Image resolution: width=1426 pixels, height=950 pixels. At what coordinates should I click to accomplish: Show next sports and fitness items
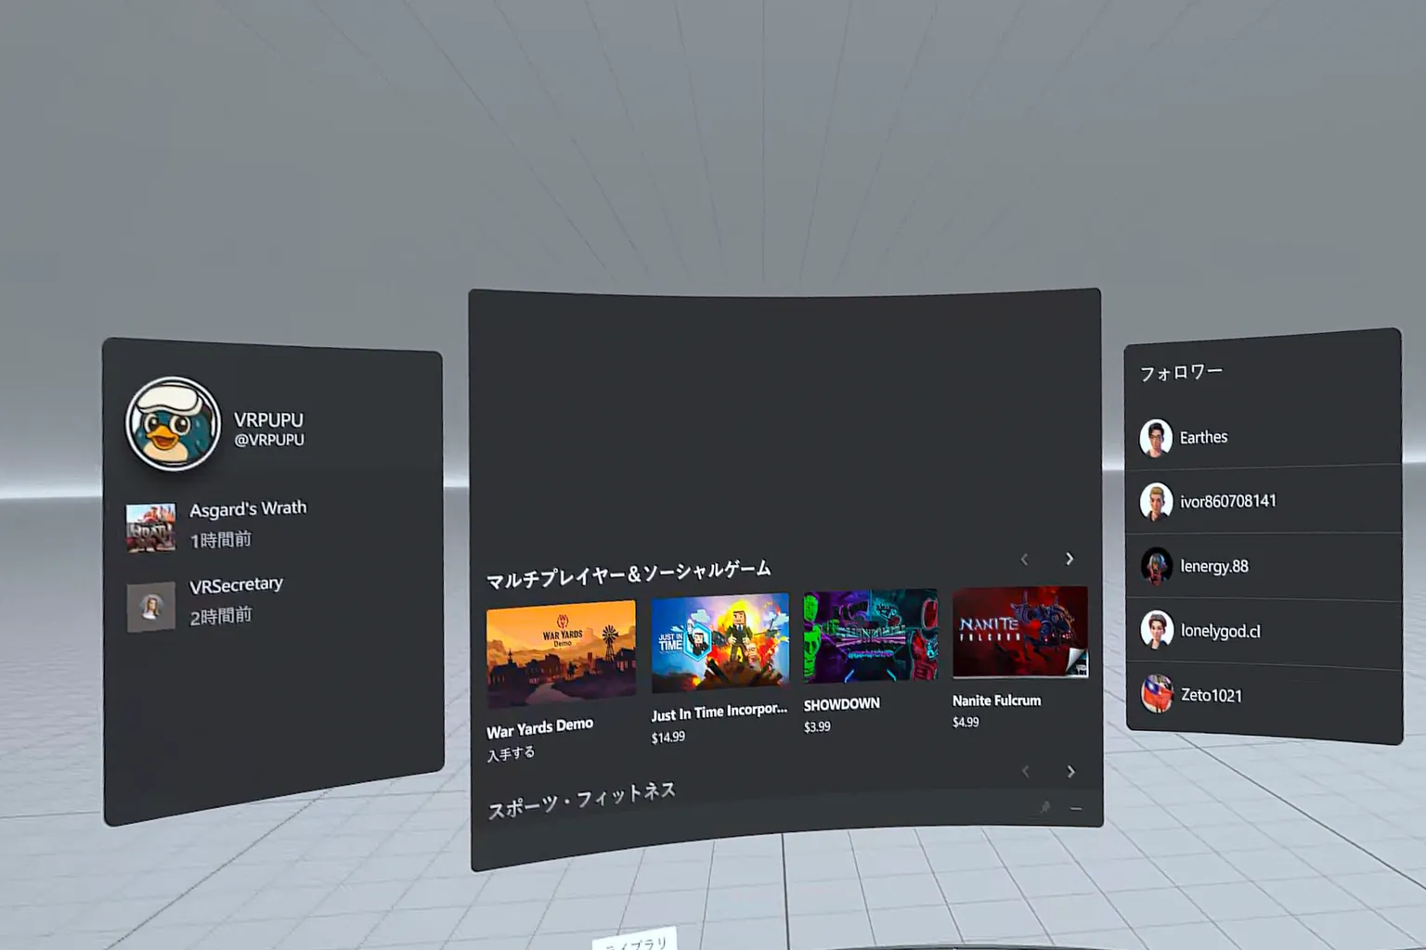point(1070,772)
